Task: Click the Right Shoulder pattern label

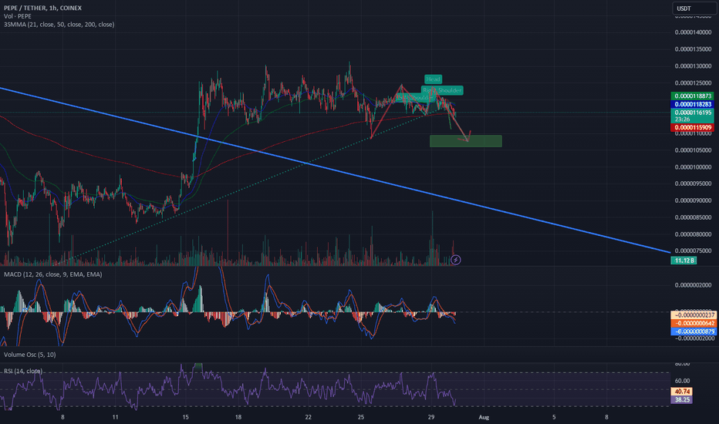Action: pyautogui.click(x=442, y=90)
